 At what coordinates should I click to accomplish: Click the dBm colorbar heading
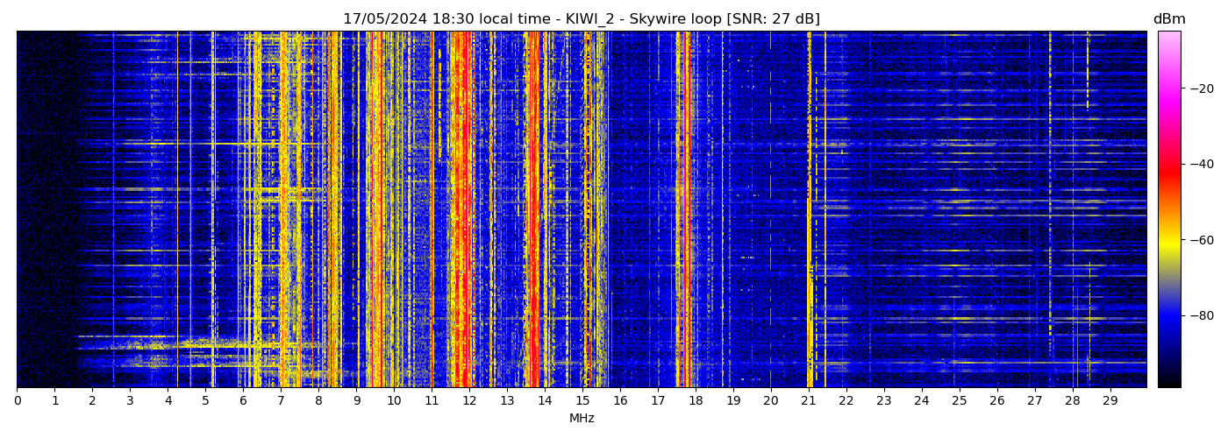coord(1168,19)
